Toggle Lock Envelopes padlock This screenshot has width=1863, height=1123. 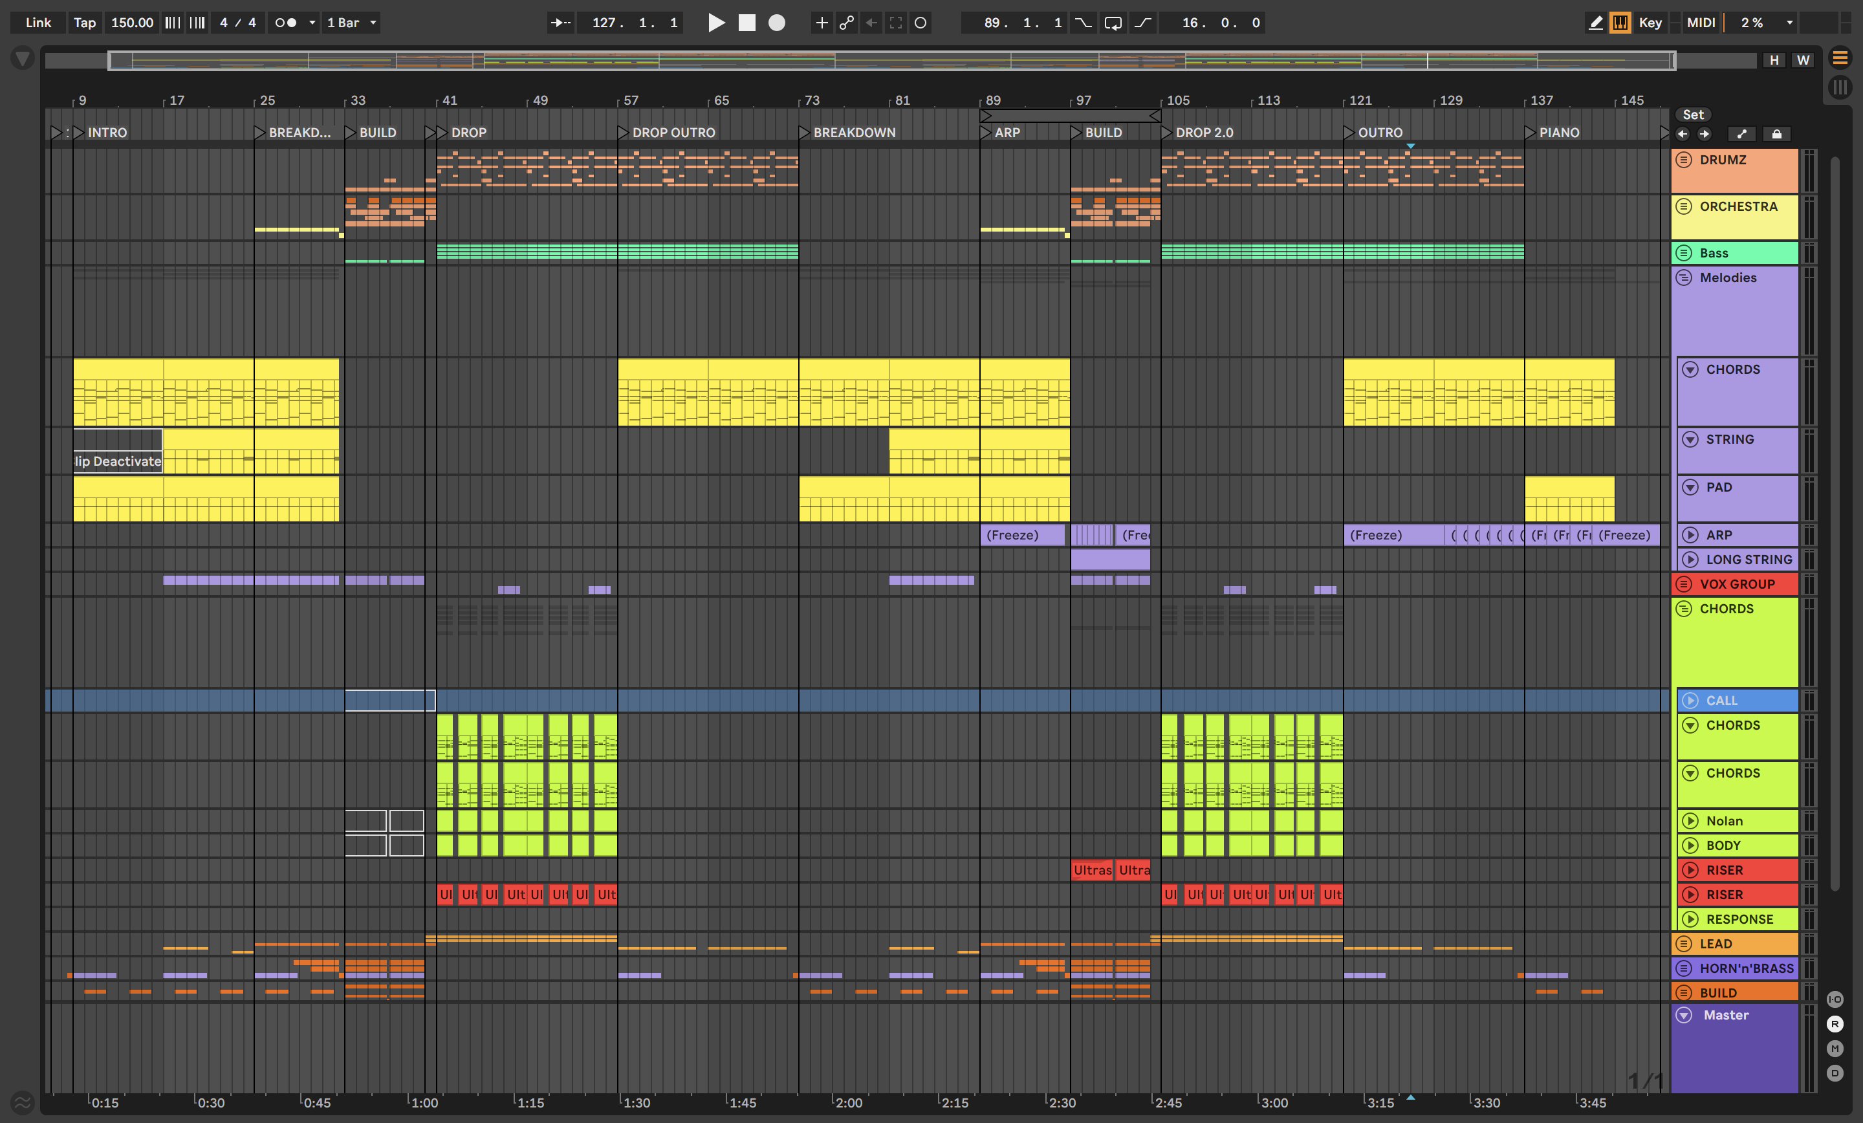coord(1777,134)
